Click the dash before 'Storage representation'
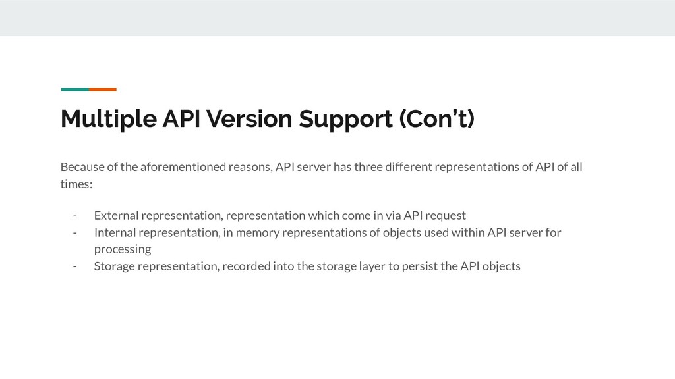 point(75,266)
